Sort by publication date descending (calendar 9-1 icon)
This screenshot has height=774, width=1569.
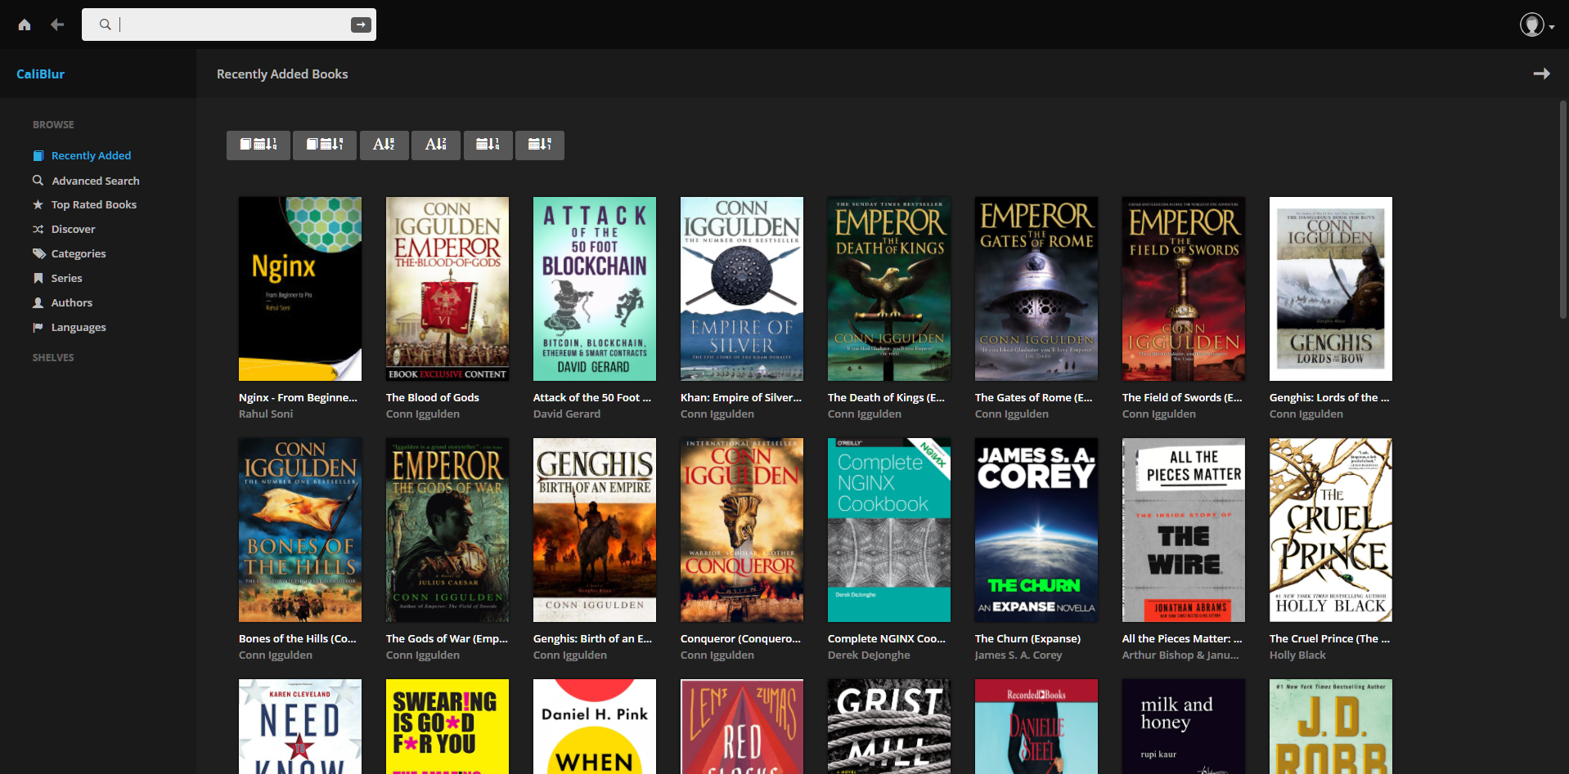tap(540, 145)
